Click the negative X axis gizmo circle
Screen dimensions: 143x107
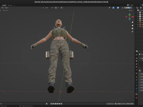click(x=126, y=17)
